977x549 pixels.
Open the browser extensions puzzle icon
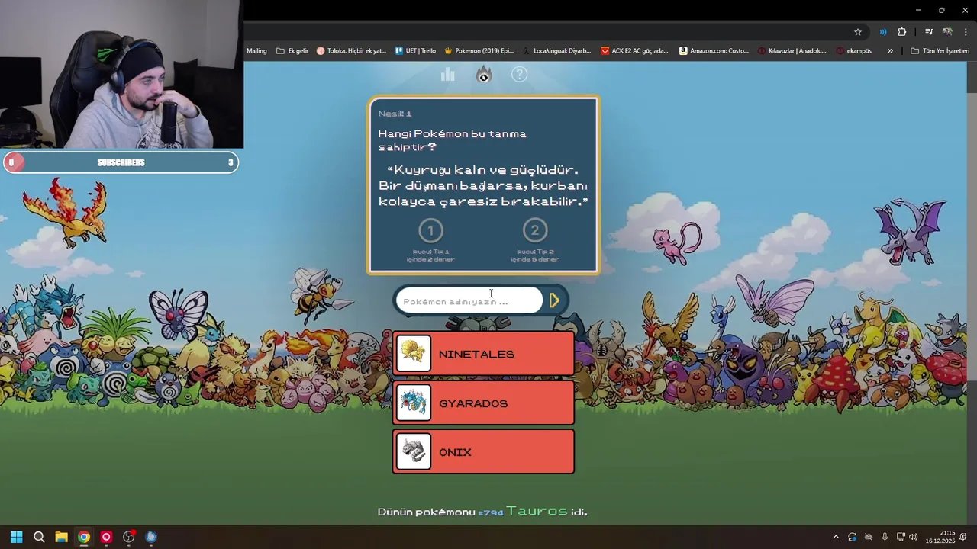click(x=902, y=32)
